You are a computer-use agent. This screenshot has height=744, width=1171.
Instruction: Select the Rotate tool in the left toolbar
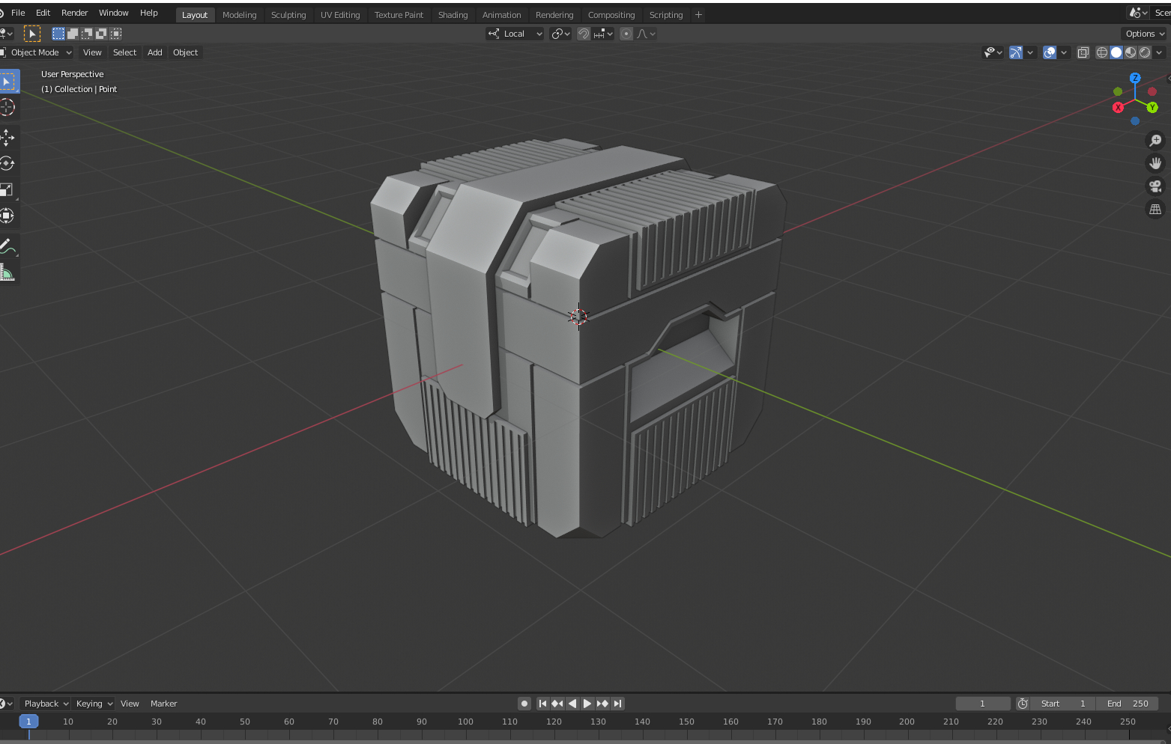[7, 163]
